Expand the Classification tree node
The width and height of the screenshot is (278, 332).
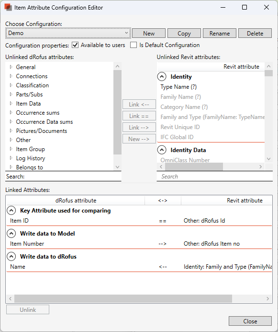click(x=11, y=85)
